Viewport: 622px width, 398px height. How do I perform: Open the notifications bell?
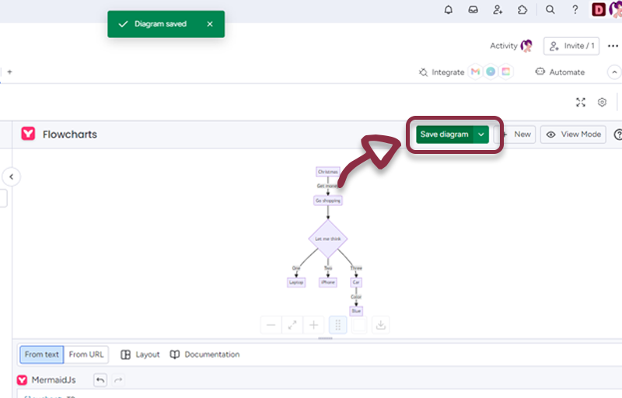point(449,10)
